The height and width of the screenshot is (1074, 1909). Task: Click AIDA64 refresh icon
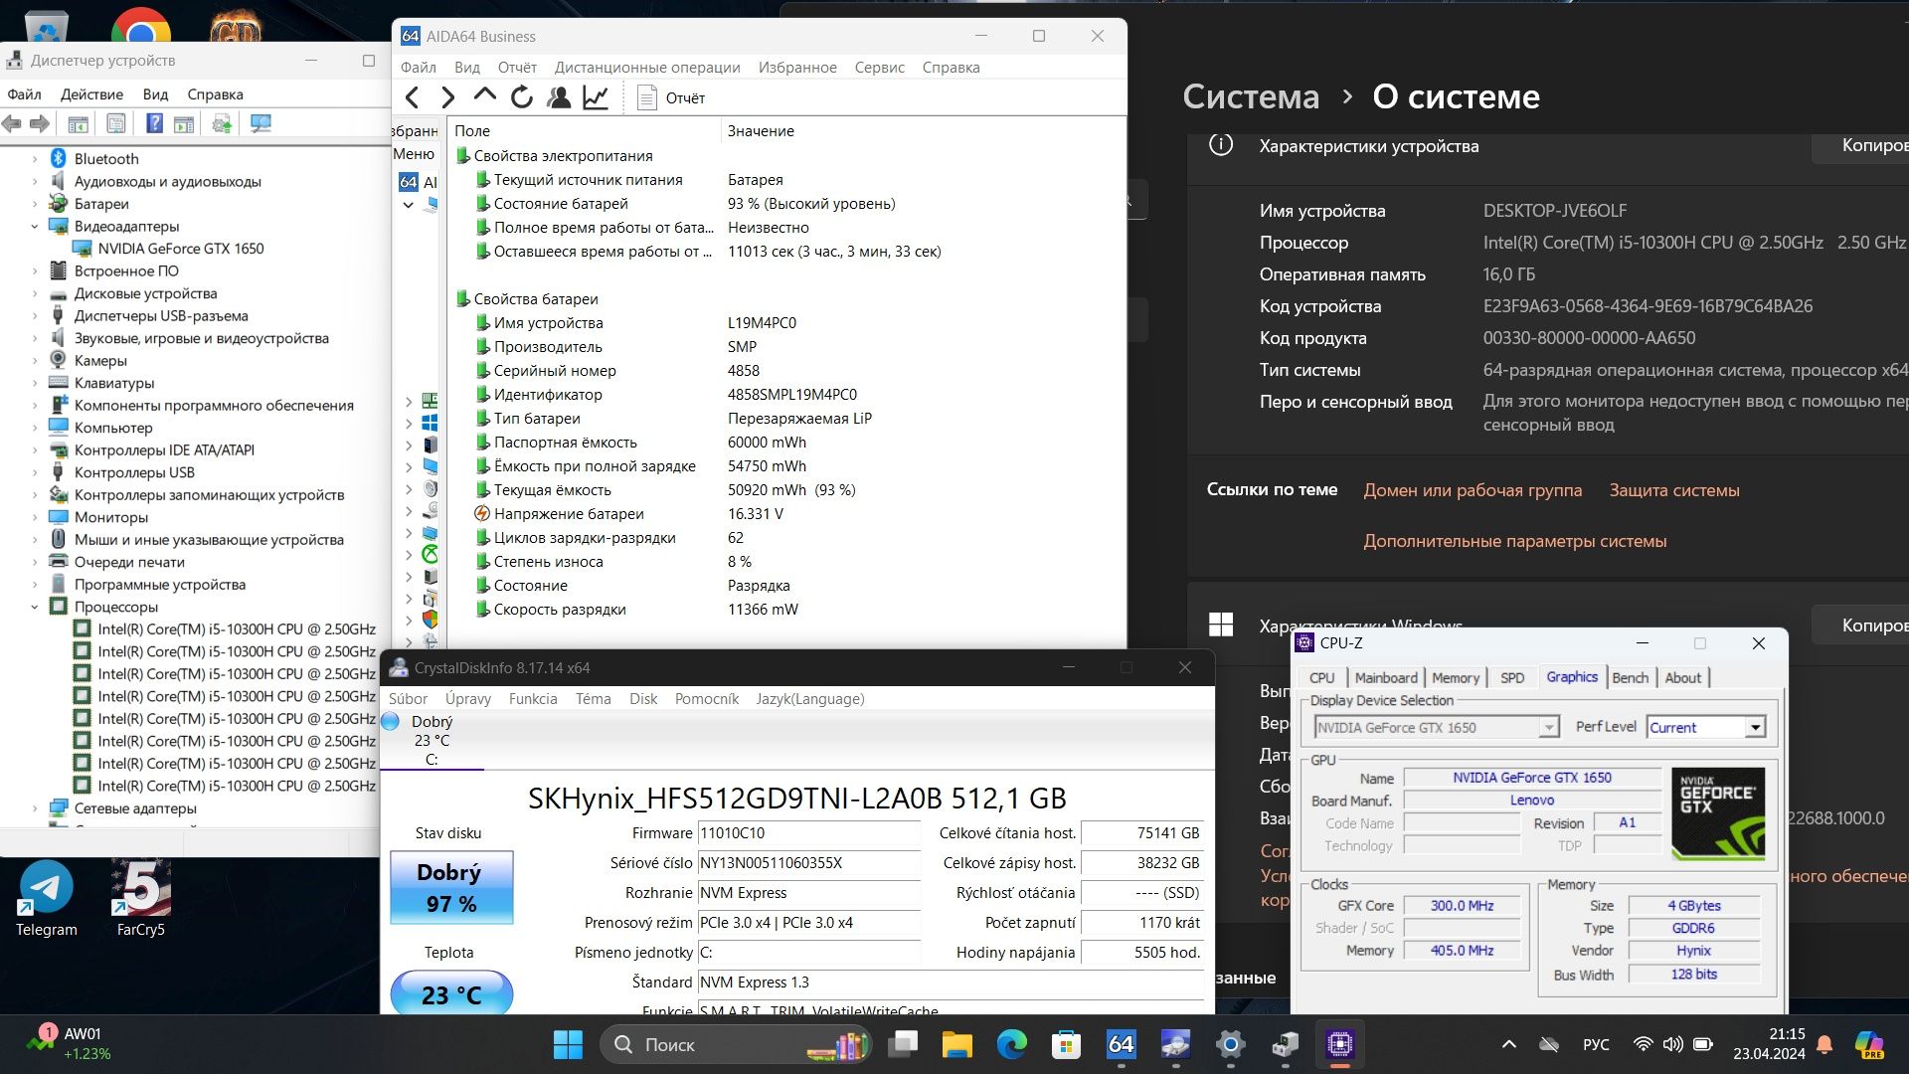pos(522,97)
